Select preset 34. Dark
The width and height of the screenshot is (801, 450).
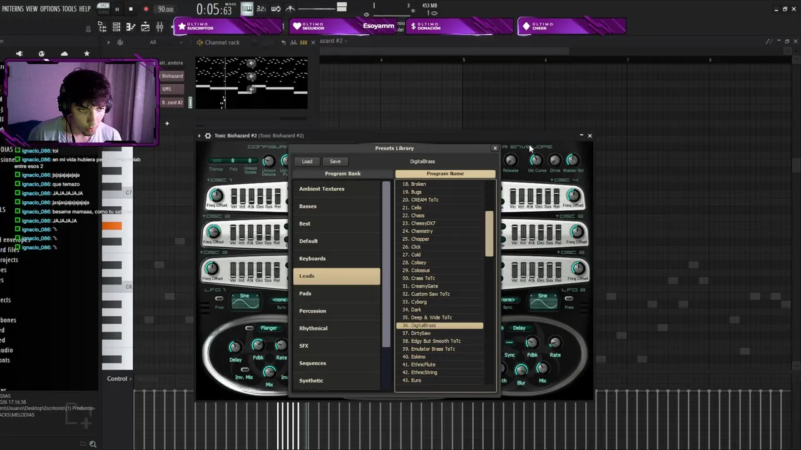(x=439, y=309)
